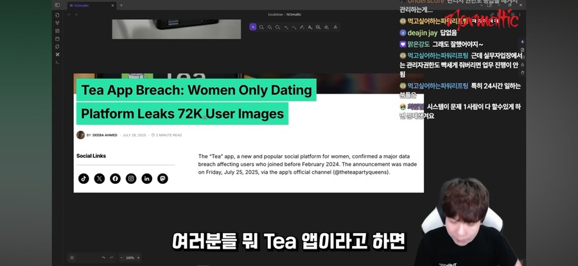Viewport: 578px width, 266px height.
Task: Click the templates copy icon in ribbon
Action: (x=57, y=47)
